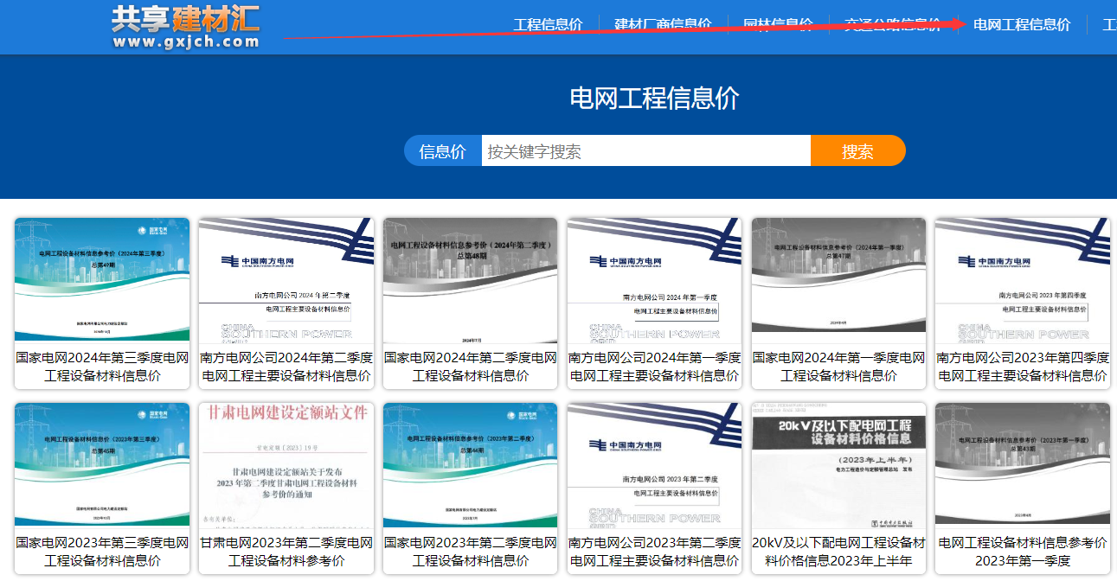Screen dimensions: 1117x581
Task: Click title link 国家电网2023年第二季度电网工程设备材料信息价
Action: [x=471, y=552]
